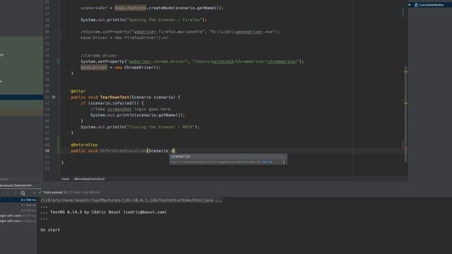Click the fold marker at line 30 comment
Viewport: 452px width, 254px height.
pos(59,32)
